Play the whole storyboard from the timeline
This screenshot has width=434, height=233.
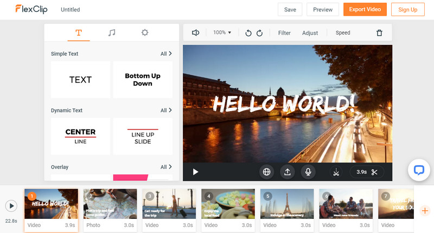11,206
